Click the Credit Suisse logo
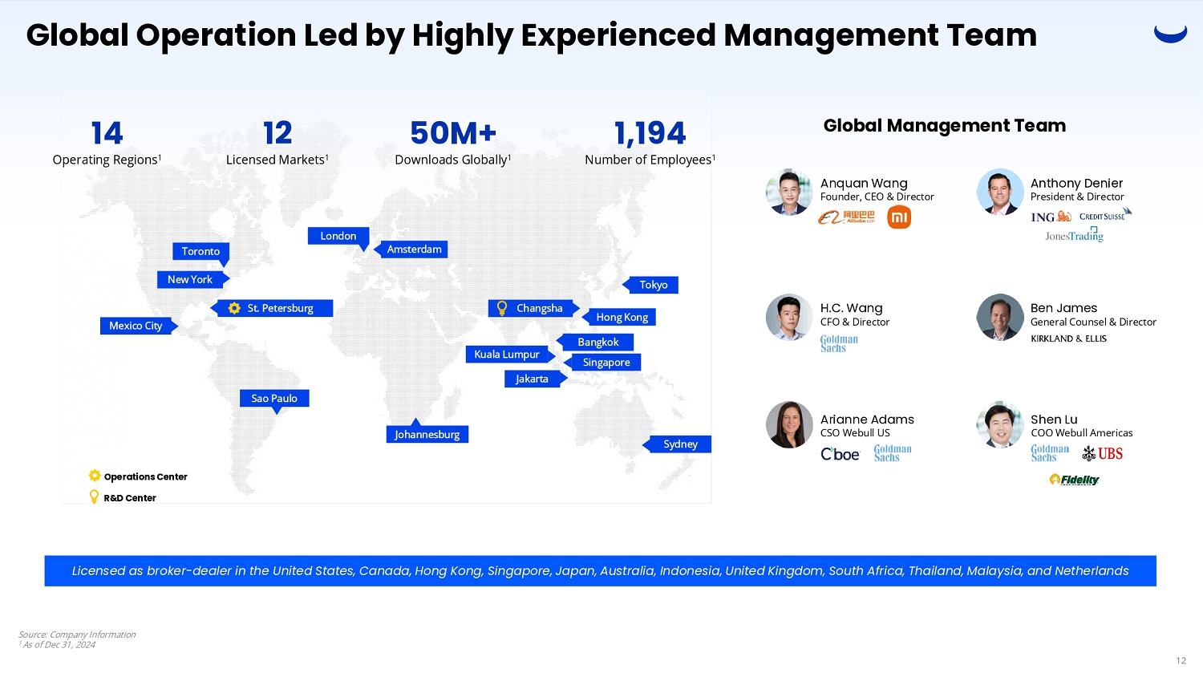The height and width of the screenshot is (677, 1203). tap(1105, 215)
